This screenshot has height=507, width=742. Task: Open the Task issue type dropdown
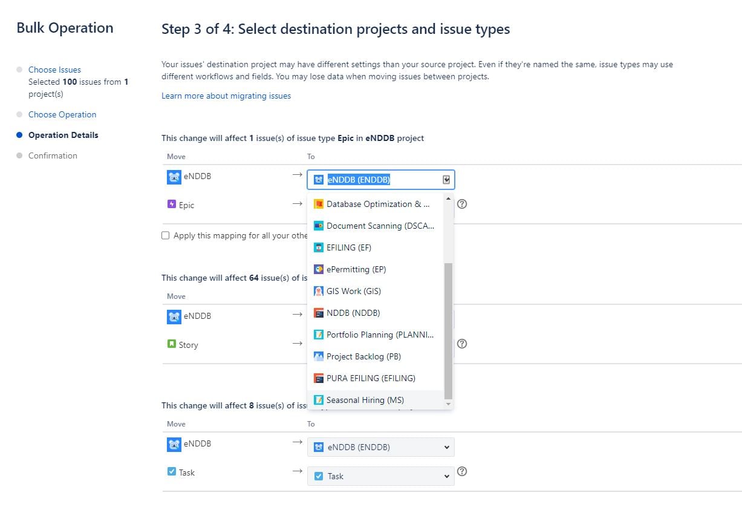tap(381, 476)
